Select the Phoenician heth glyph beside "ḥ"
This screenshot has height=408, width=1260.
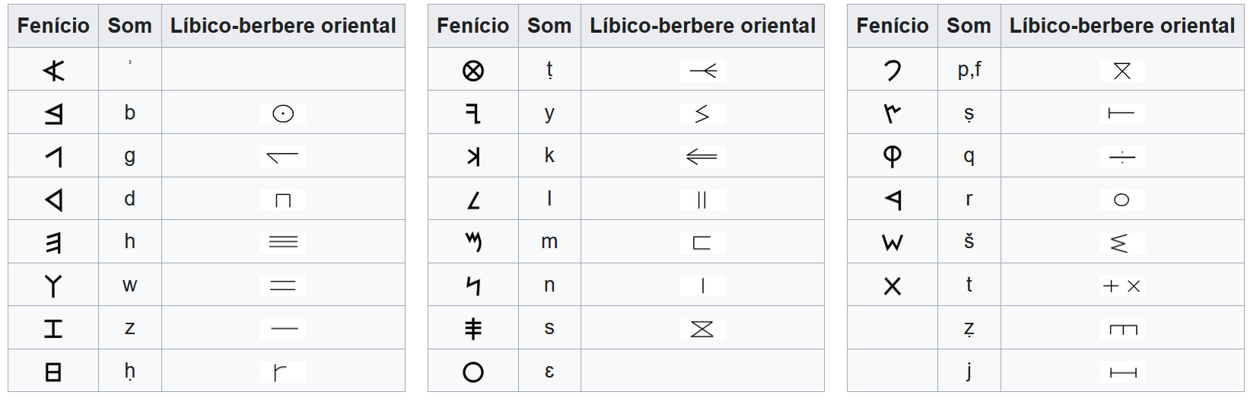(x=53, y=372)
